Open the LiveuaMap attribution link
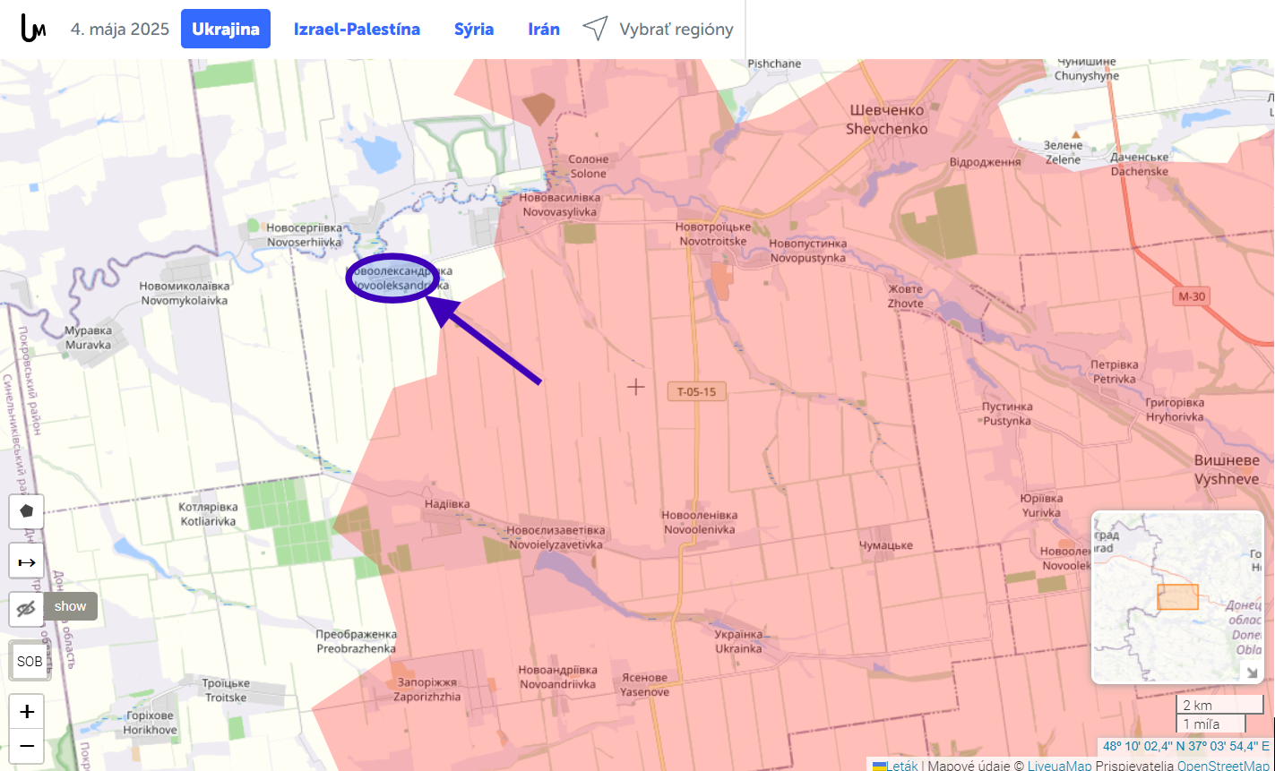Viewport: 1275px width, 771px height. [x=1059, y=766]
